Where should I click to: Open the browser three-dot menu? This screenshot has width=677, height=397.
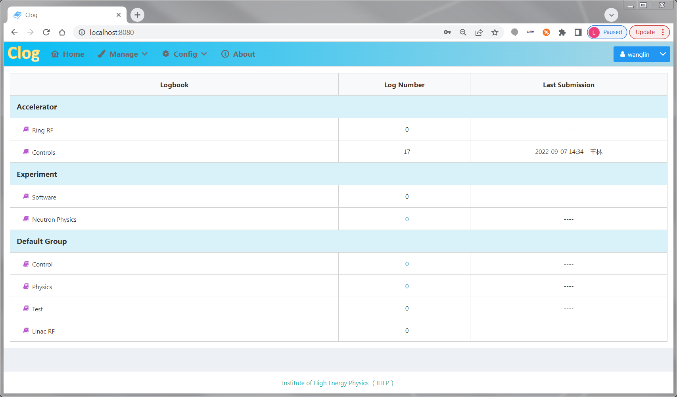click(x=663, y=32)
